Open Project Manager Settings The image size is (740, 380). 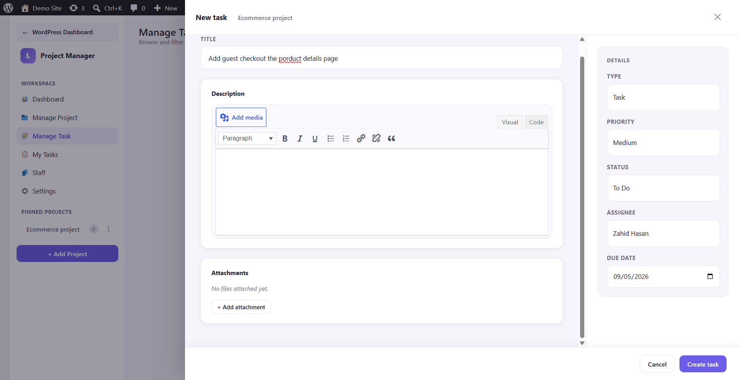click(67, 191)
